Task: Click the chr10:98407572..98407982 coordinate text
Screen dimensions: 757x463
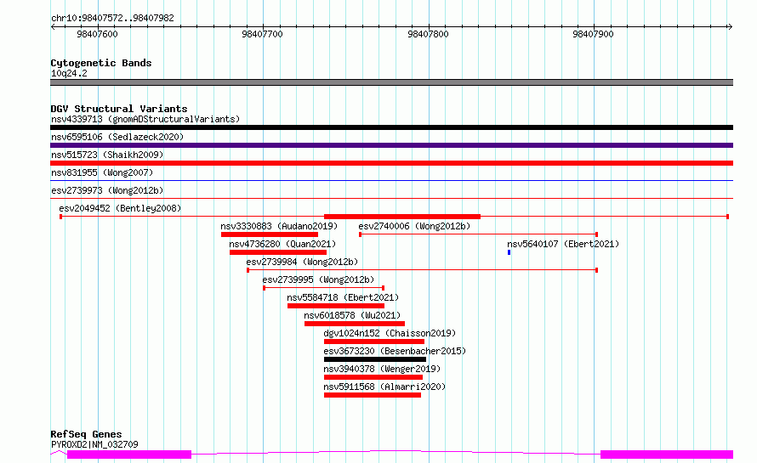Action: coord(112,18)
